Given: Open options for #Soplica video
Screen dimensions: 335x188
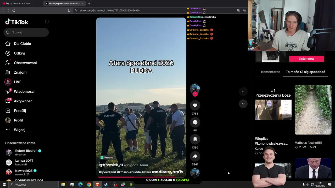Looking at the screenshot, I should click(290, 138).
